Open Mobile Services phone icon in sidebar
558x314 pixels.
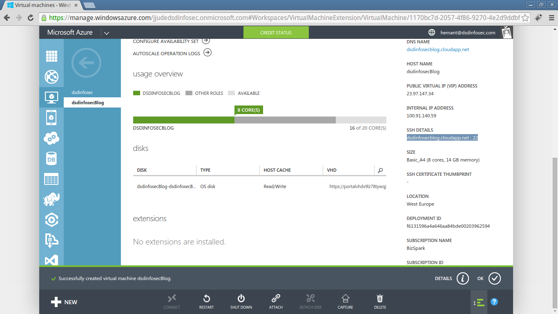click(51, 118)
